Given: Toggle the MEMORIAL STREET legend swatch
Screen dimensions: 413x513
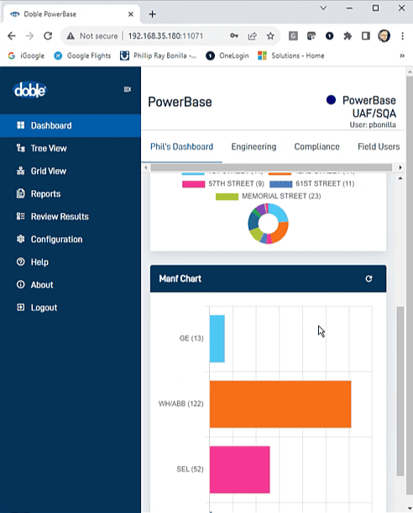Looking at the screenshot, I should tap(227, 197).
